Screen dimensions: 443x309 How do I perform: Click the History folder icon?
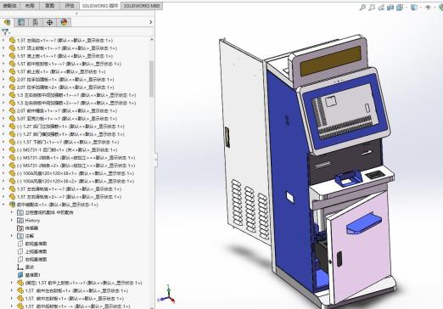(x=20, y=220)
